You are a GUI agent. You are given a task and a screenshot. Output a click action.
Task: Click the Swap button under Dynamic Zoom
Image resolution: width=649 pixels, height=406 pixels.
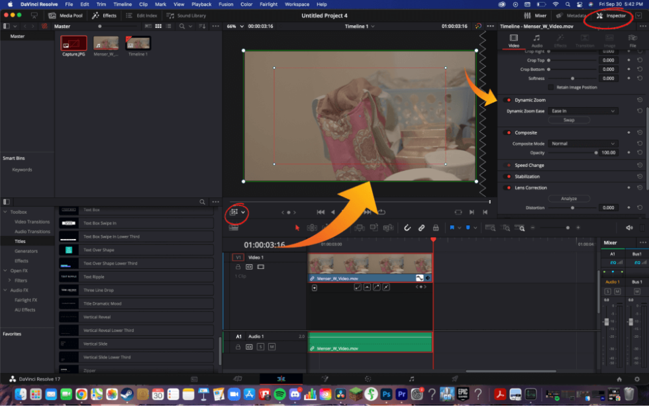[570, 120]
